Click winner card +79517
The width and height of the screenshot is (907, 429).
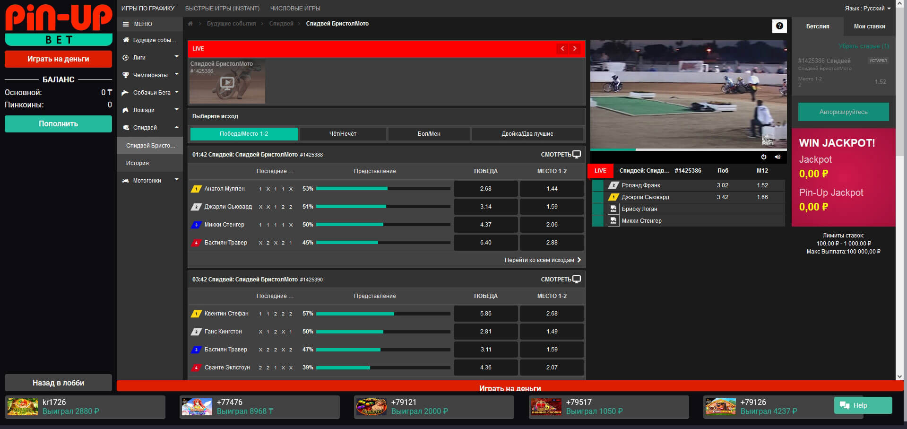coord(609,407)
